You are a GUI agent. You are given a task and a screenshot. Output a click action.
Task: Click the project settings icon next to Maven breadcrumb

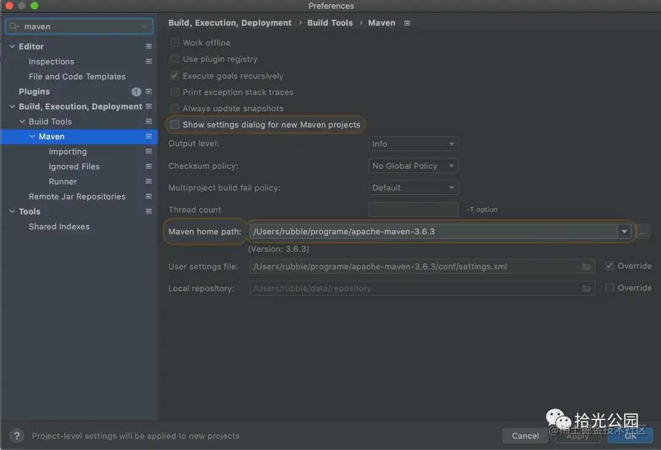406,23
